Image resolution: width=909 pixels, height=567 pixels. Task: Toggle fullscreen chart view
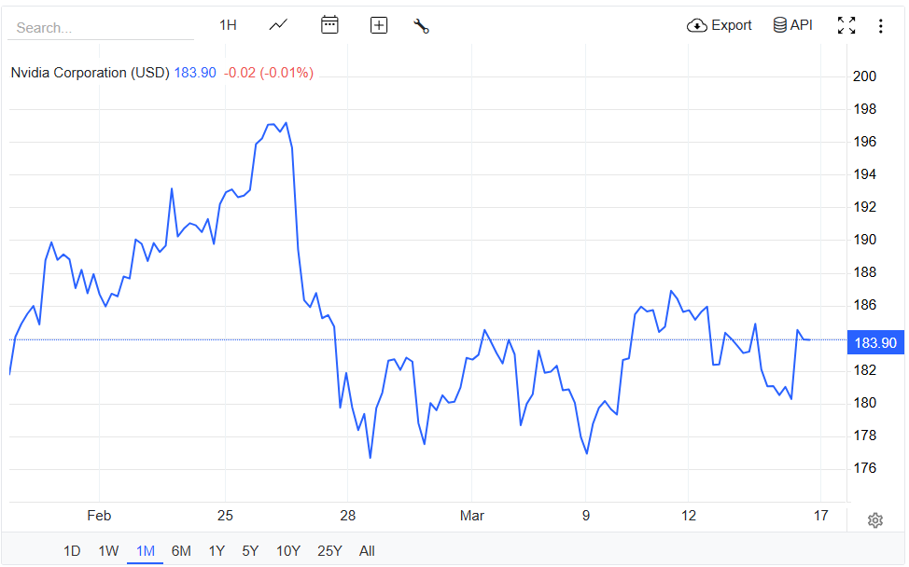coord(846,25)
